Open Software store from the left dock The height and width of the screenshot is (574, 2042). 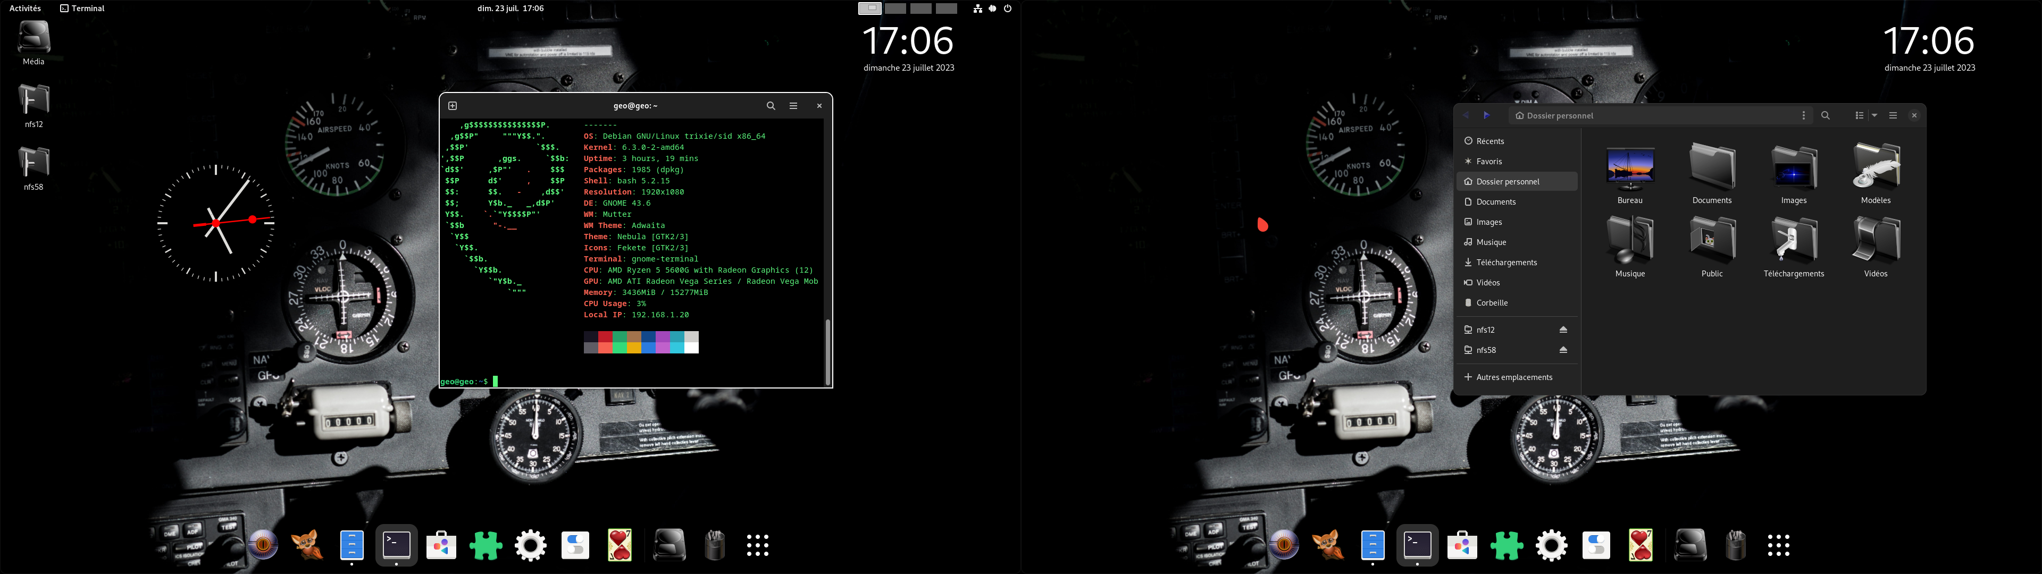coord(441,545)
